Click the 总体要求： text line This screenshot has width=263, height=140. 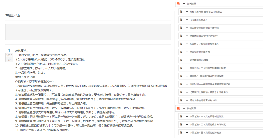(x=22, y=51)
